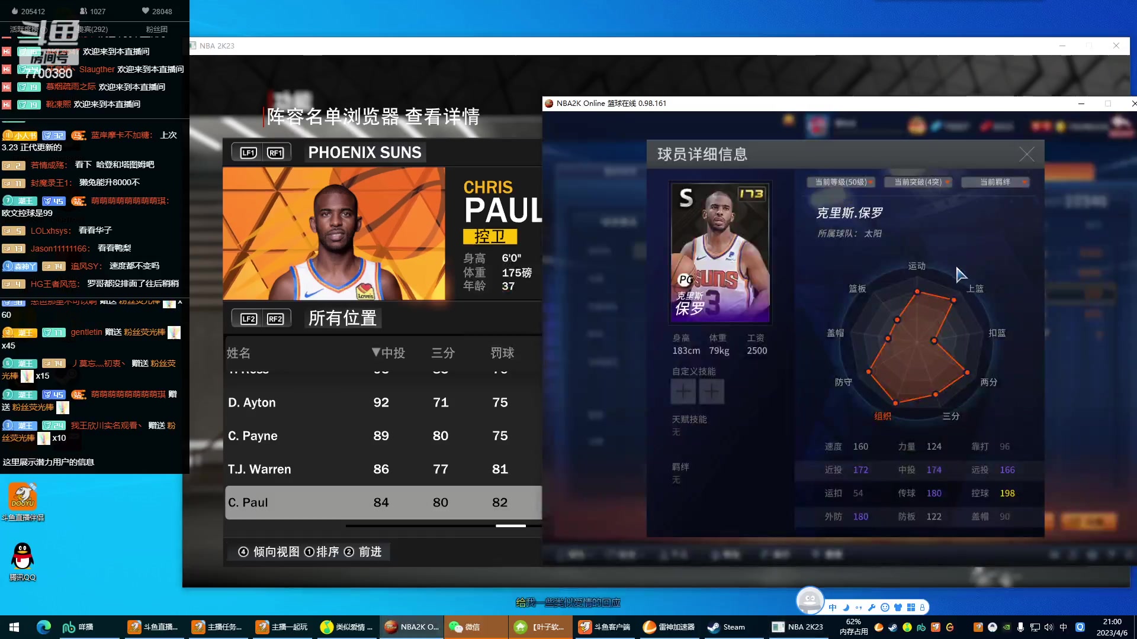Screen dimensions: 1137x639
Task: Open the volume control in system tray
Action: pyautogui.click(x=1049, y=627)
